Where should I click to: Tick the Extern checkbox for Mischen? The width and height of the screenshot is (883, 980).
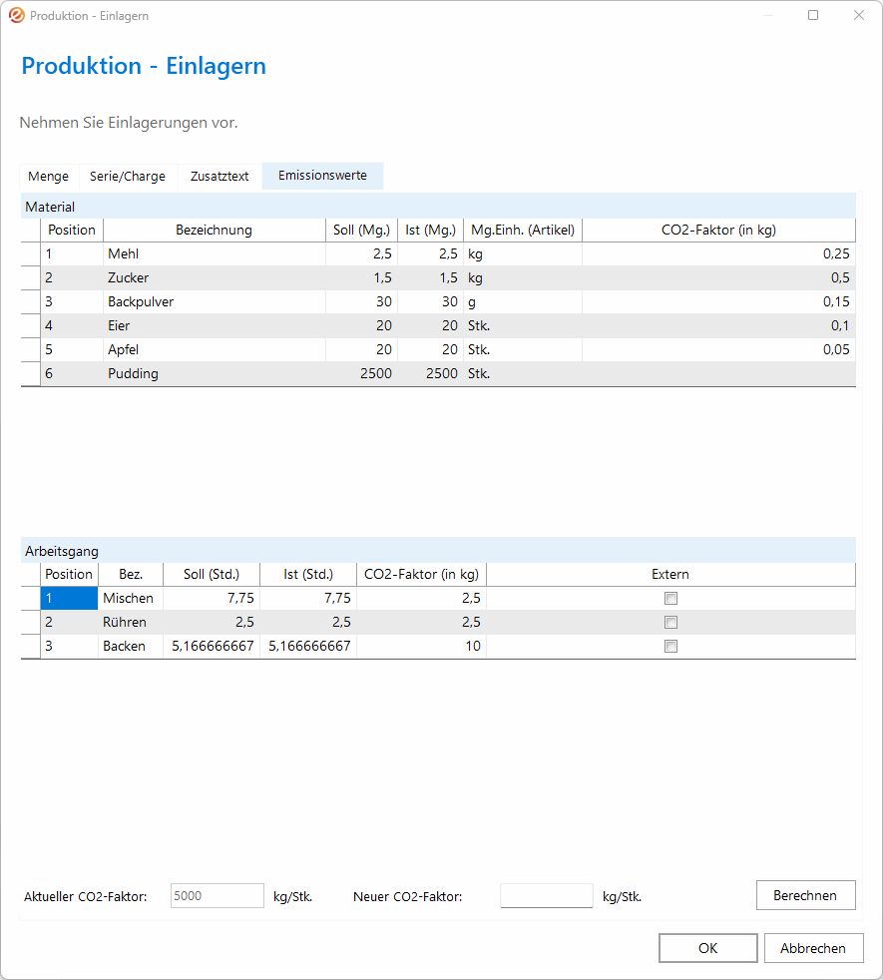[x=670, y=598]
